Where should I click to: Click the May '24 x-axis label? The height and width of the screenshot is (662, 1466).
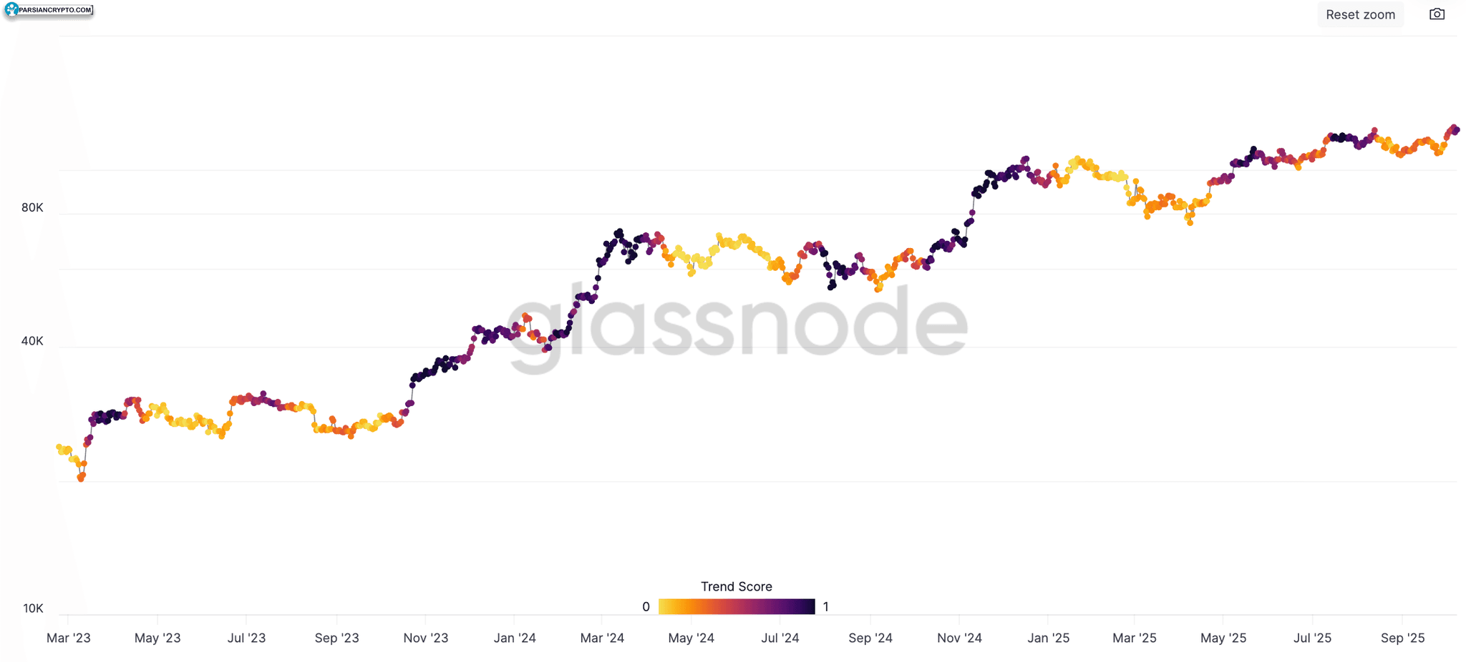tap(691, 638)
